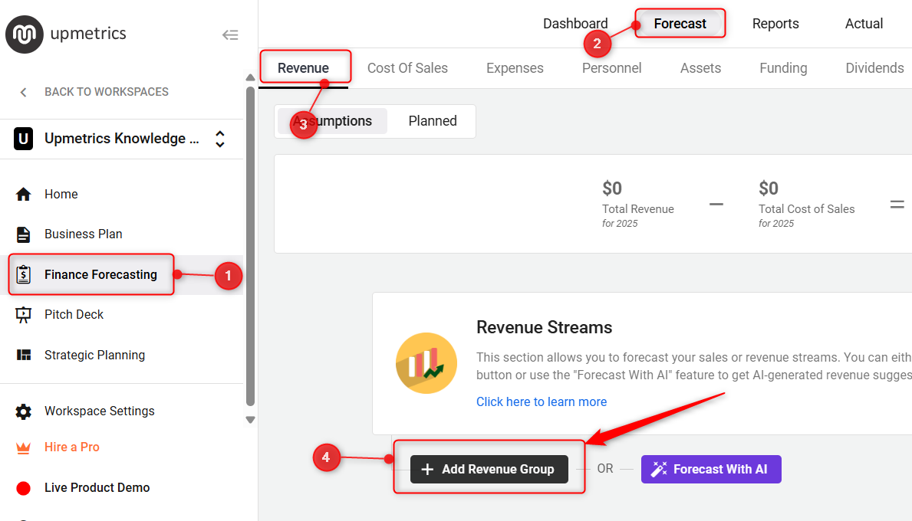The image size is (912, 521).
Task: Open Home in the sidebar
Action: [x=61, y=194]
